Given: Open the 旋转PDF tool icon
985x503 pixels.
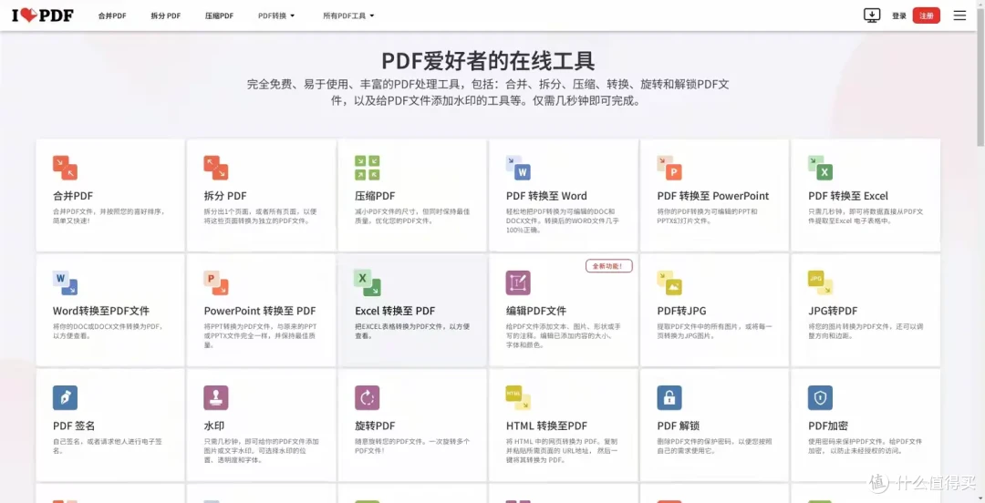Looking at the screenshot, I should pos(367,398).
